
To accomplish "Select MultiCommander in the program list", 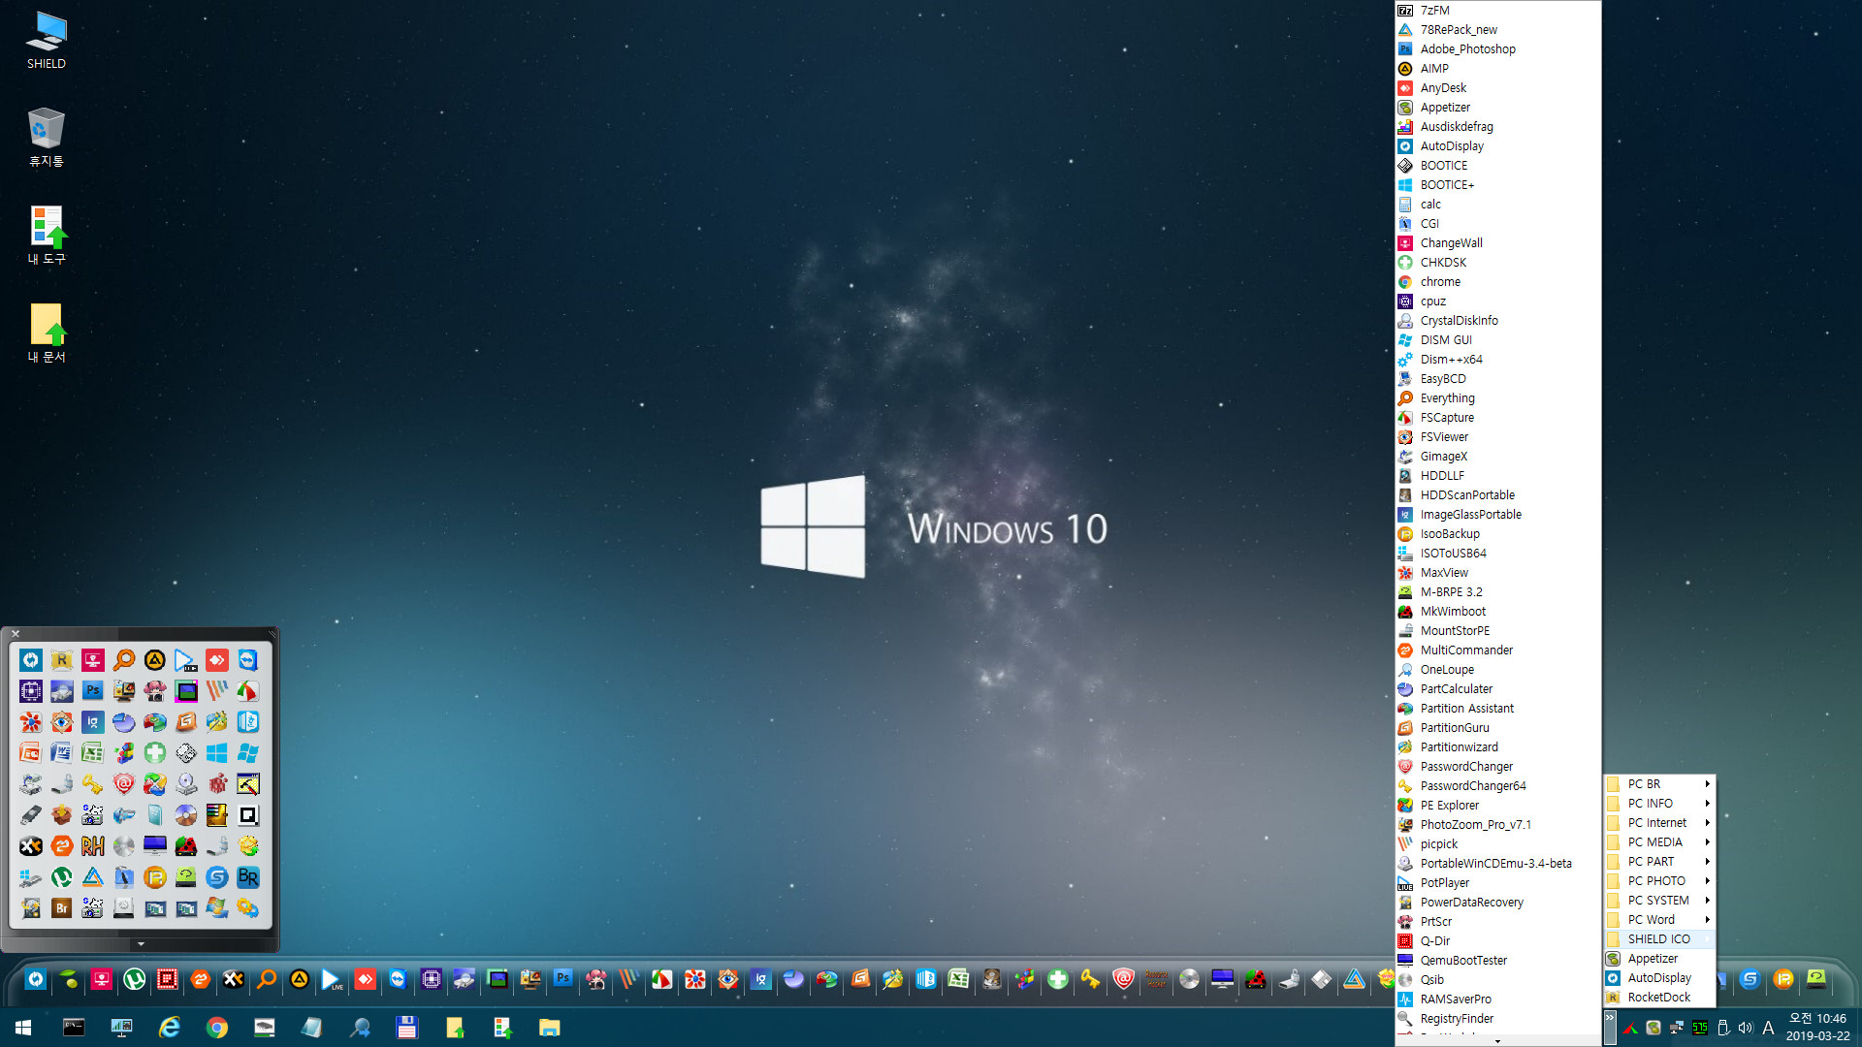I will [x=1497, y=650].
